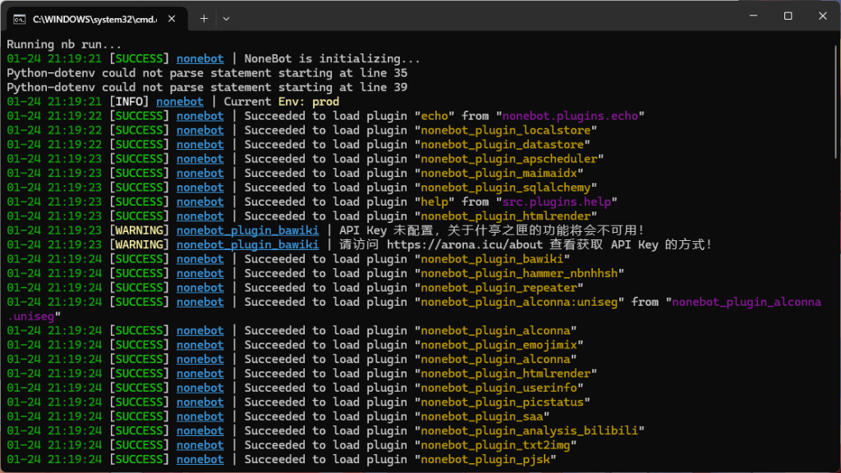Click "src.plugins.help" module name
Image resolution: width=841 pixels, height=473 pixels.
click(x=557, y=202)
